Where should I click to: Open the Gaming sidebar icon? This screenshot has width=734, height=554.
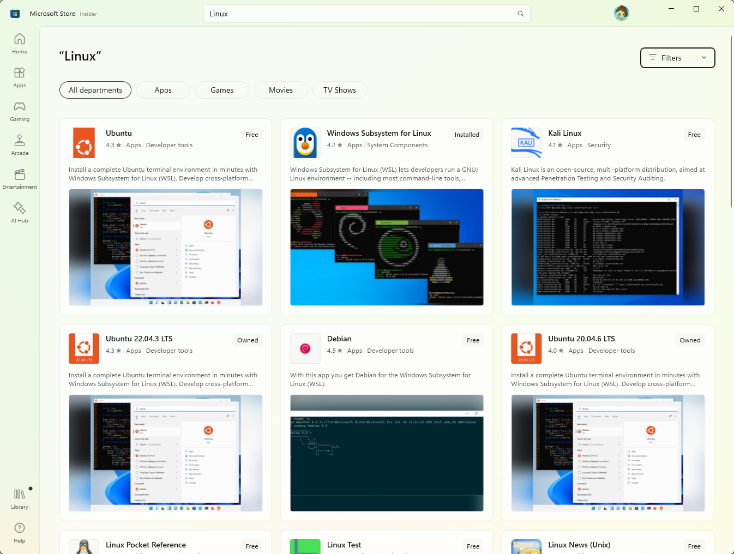20,111
